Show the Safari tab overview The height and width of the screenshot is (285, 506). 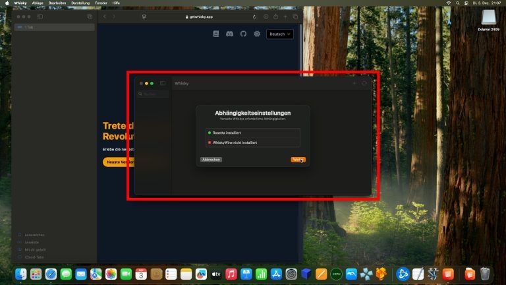tap(295, 16)
